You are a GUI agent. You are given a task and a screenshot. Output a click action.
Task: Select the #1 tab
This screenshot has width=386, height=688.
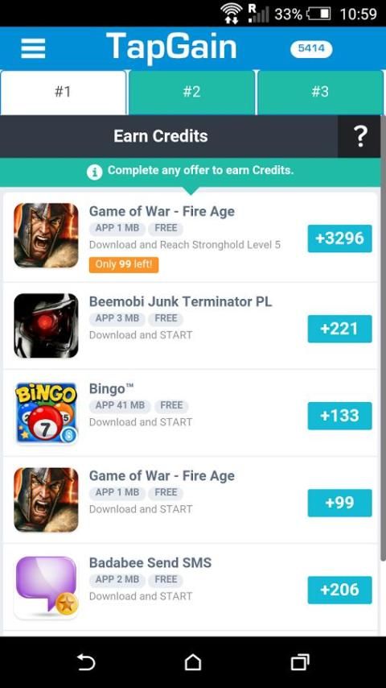[63, 92]
